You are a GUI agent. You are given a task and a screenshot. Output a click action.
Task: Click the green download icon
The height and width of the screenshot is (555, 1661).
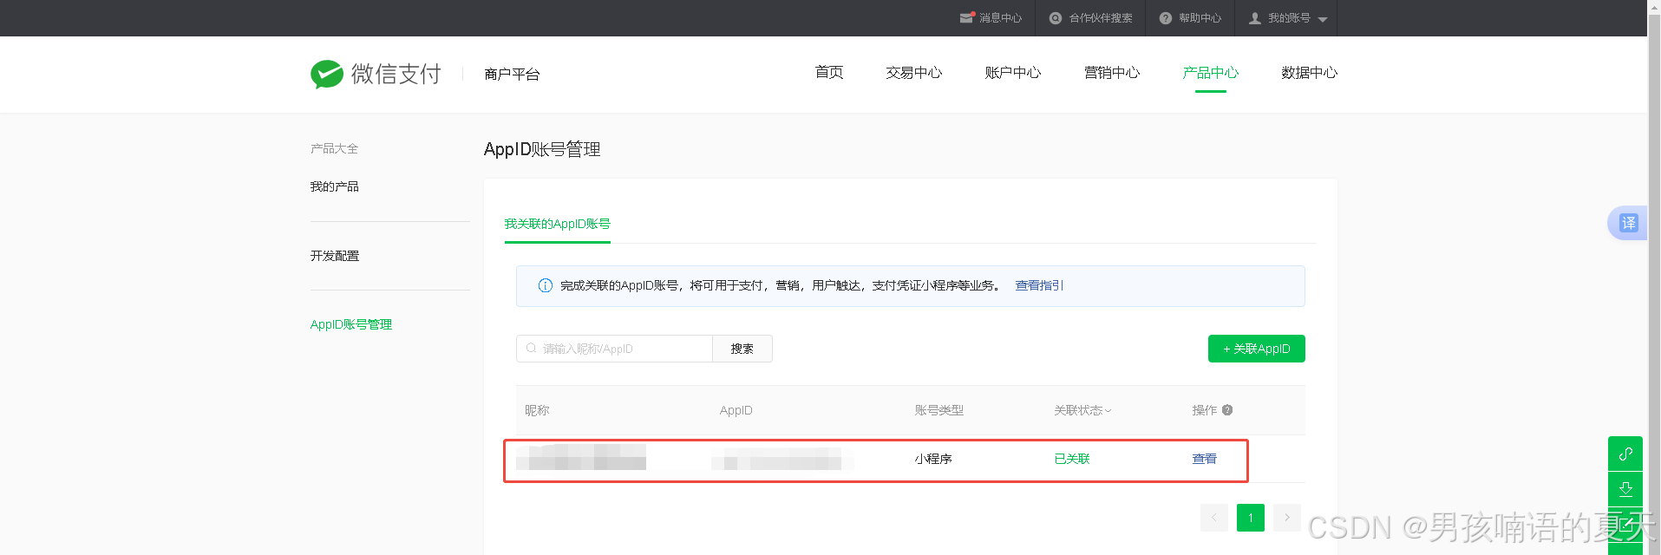[x=1625, y=489]
